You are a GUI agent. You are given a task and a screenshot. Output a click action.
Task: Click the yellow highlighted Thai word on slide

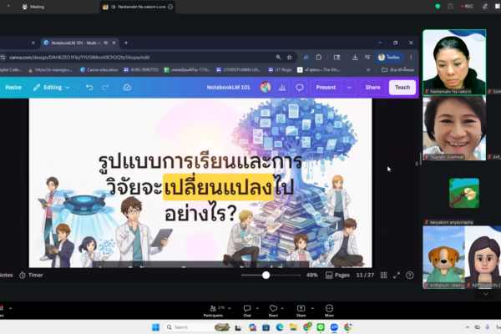click(218, 187)
